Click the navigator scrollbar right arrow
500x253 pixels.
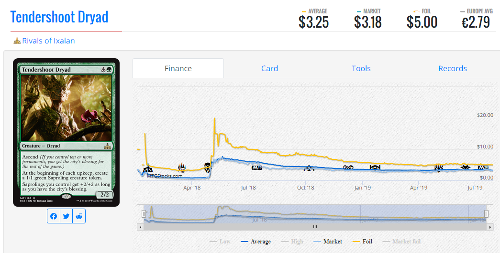point(490,227)
